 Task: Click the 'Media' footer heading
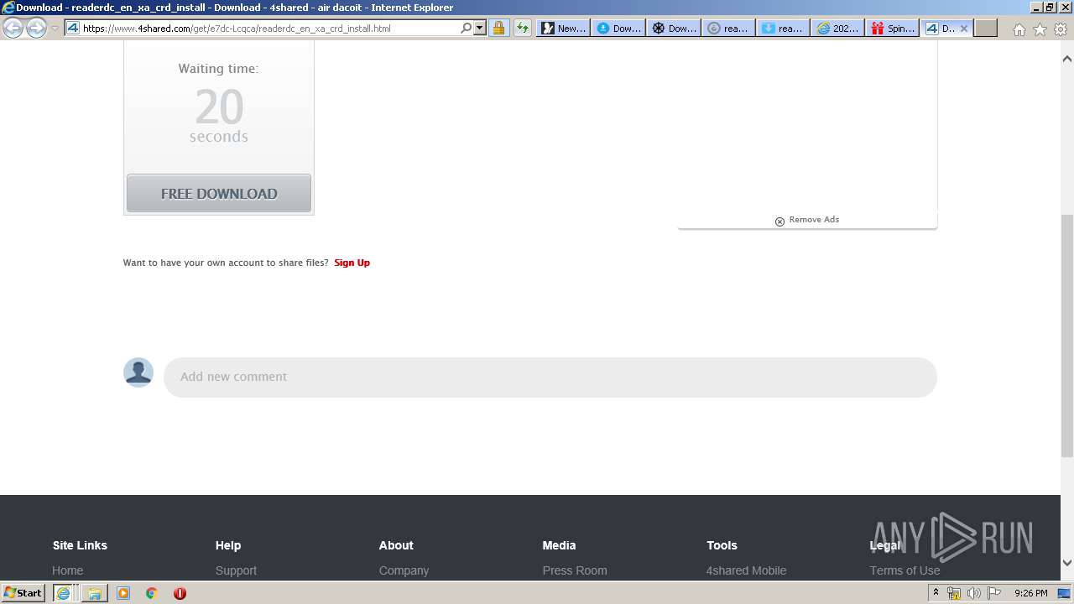pos(559,545)
